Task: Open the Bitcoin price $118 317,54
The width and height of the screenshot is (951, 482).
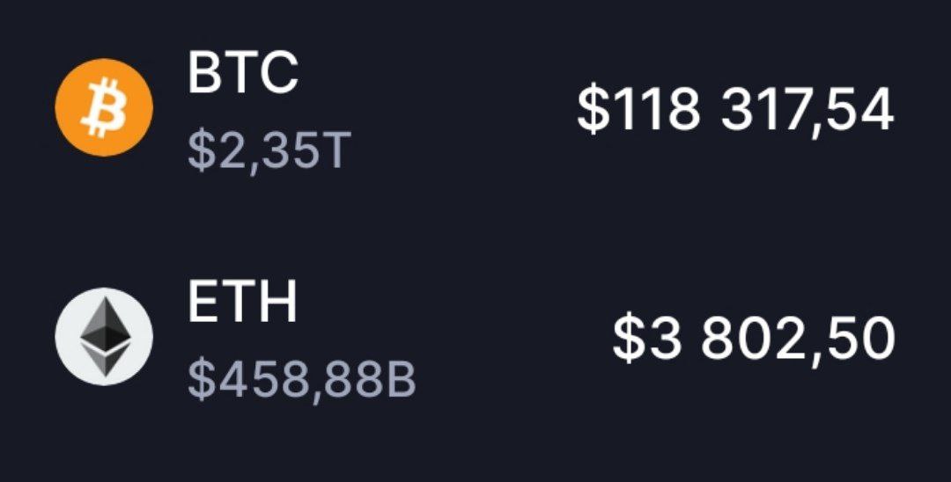Action: pyautogui.click(x=735, y=110)
